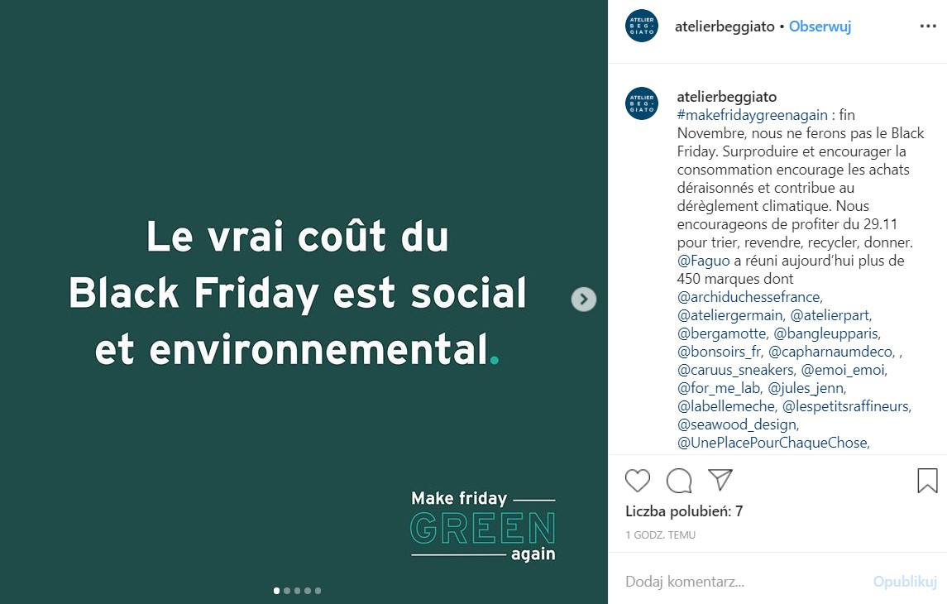Click the Atelier Beggiato avatar beside the caption
This screenshot has height=604, width=947.
(642, 103)
